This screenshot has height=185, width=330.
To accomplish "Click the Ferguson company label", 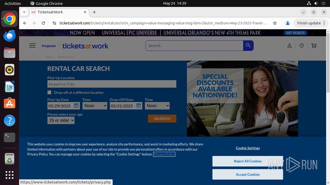I will click(x=49, y=46).
